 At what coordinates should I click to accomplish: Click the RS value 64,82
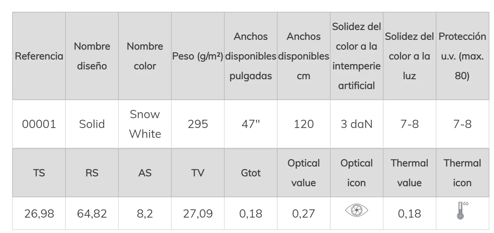pyautogui.click(x=92, y=214)
